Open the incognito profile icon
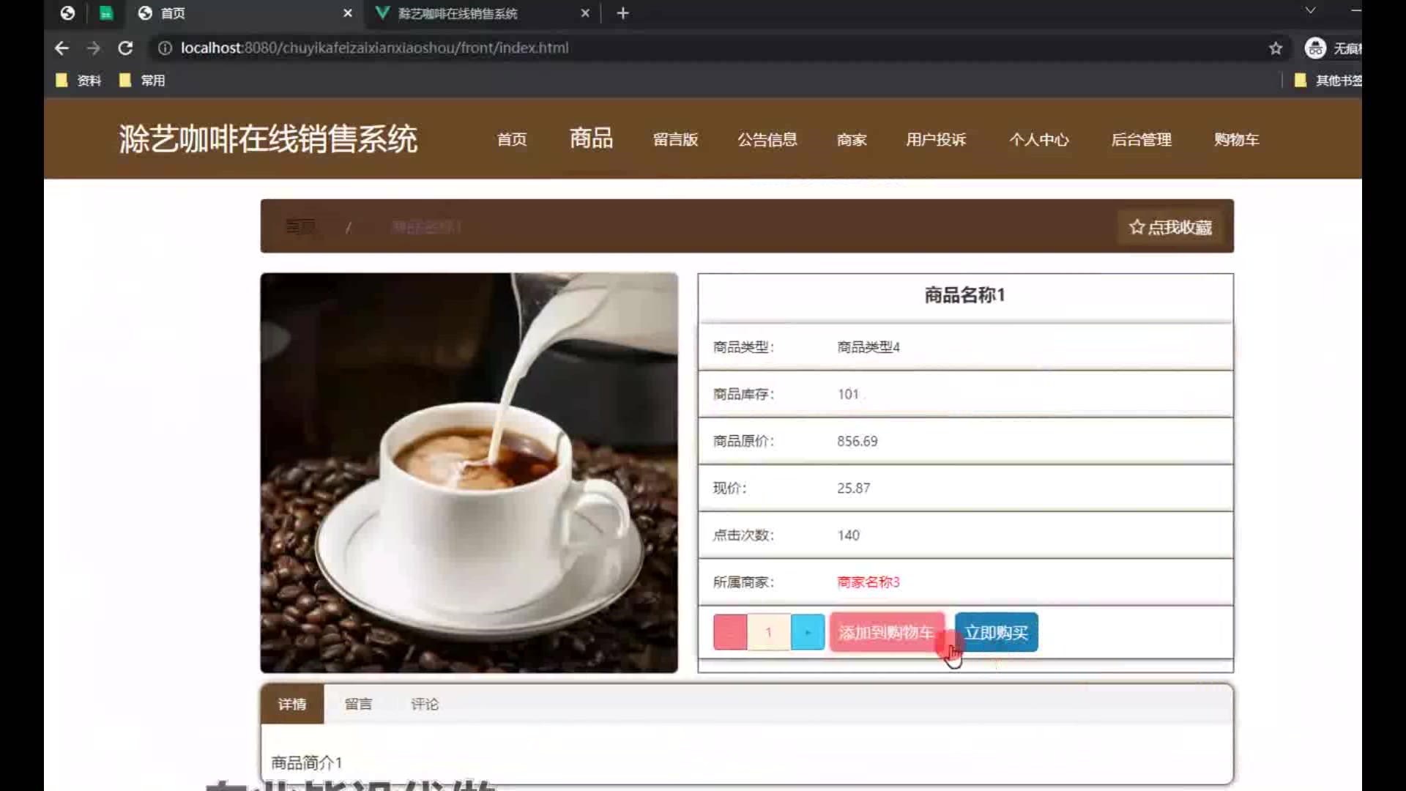The image size is (1406, 791). pos(1315,48)
